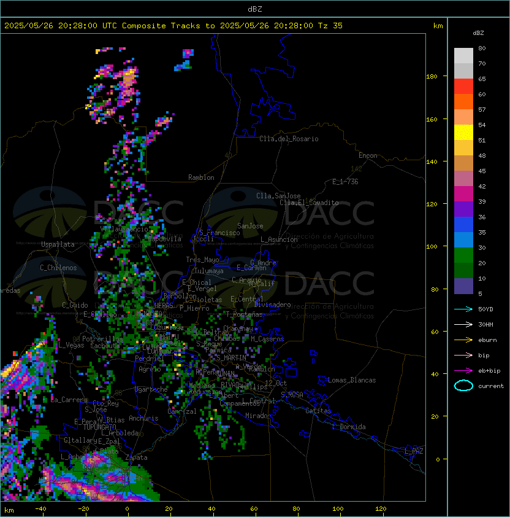Click the 'Divisadero' map label

272,305
